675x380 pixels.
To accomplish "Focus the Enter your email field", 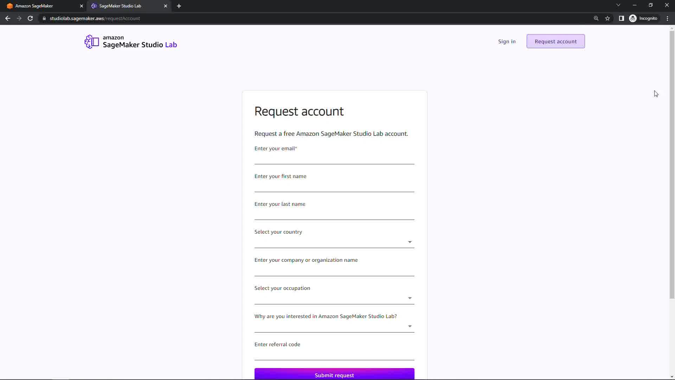I will pos(334,159).
